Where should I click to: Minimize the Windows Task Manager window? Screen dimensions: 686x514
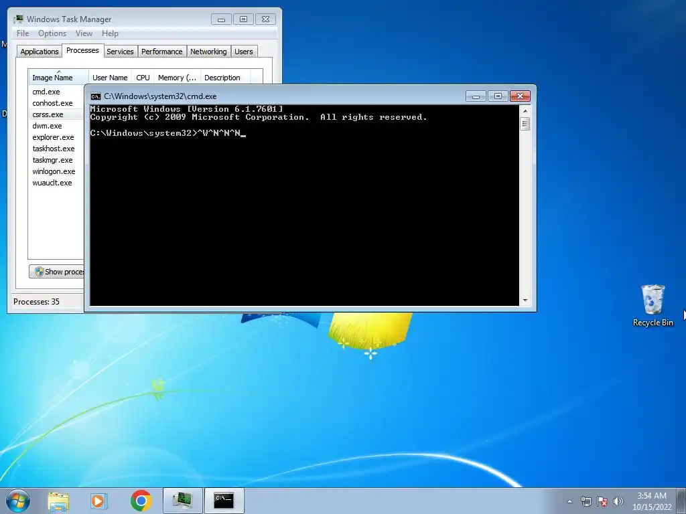click(221, 19)
